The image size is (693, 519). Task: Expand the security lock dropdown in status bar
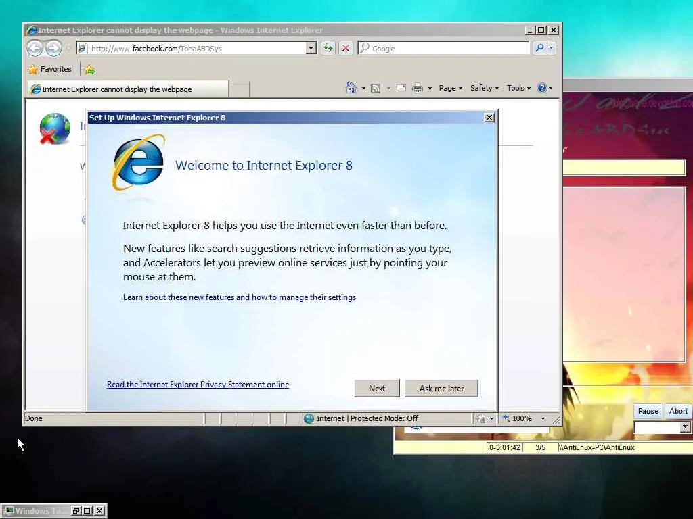point(491,418)
